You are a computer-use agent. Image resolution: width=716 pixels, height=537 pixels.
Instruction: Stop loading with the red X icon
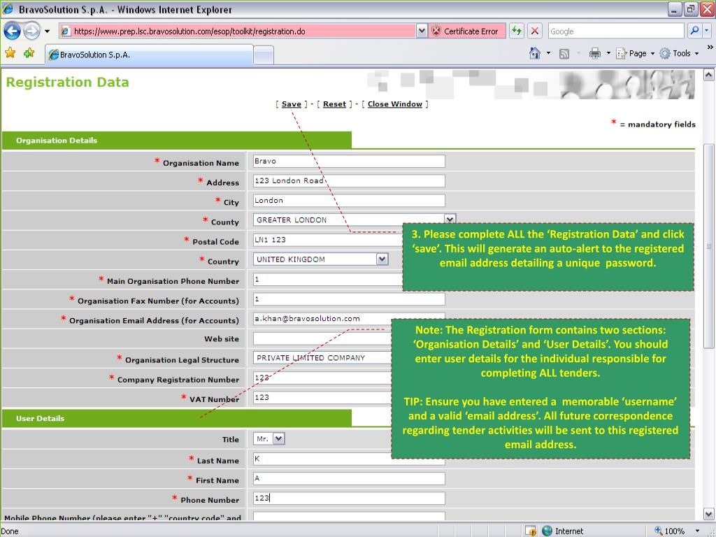[x=534, y=31]
